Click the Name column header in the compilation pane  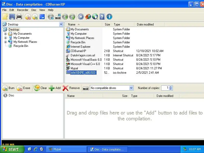[x=84, y=96]
